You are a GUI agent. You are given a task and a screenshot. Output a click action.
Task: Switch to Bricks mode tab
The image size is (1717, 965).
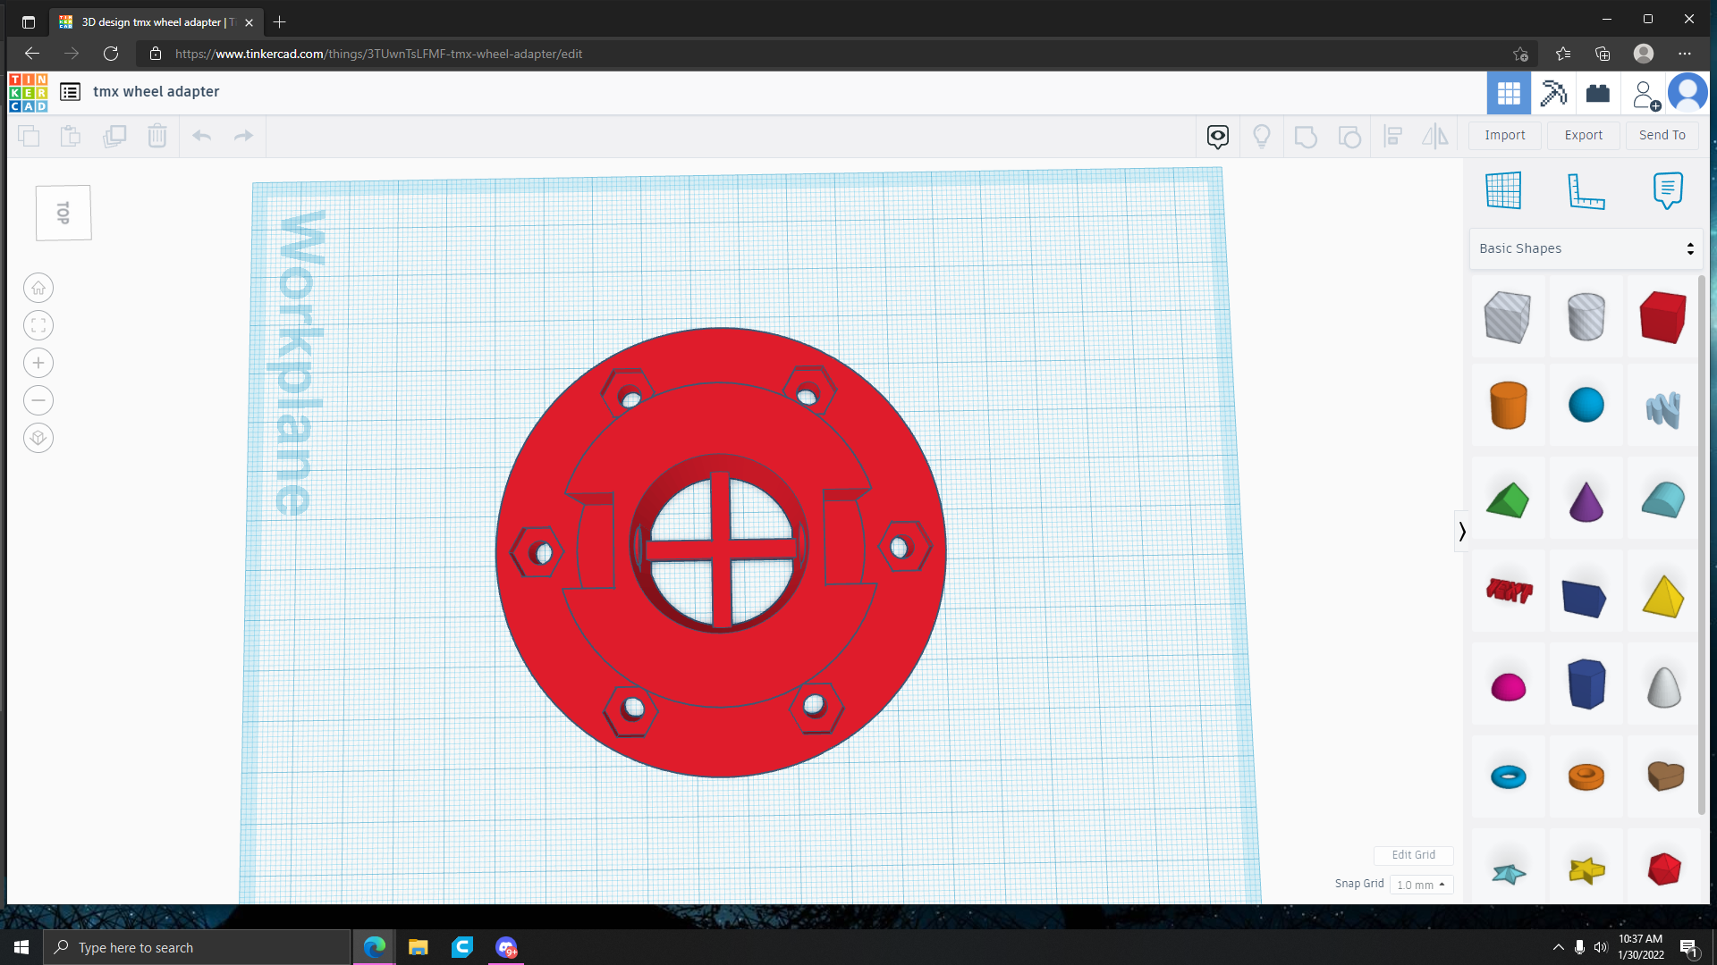(x=1597, y=93)
